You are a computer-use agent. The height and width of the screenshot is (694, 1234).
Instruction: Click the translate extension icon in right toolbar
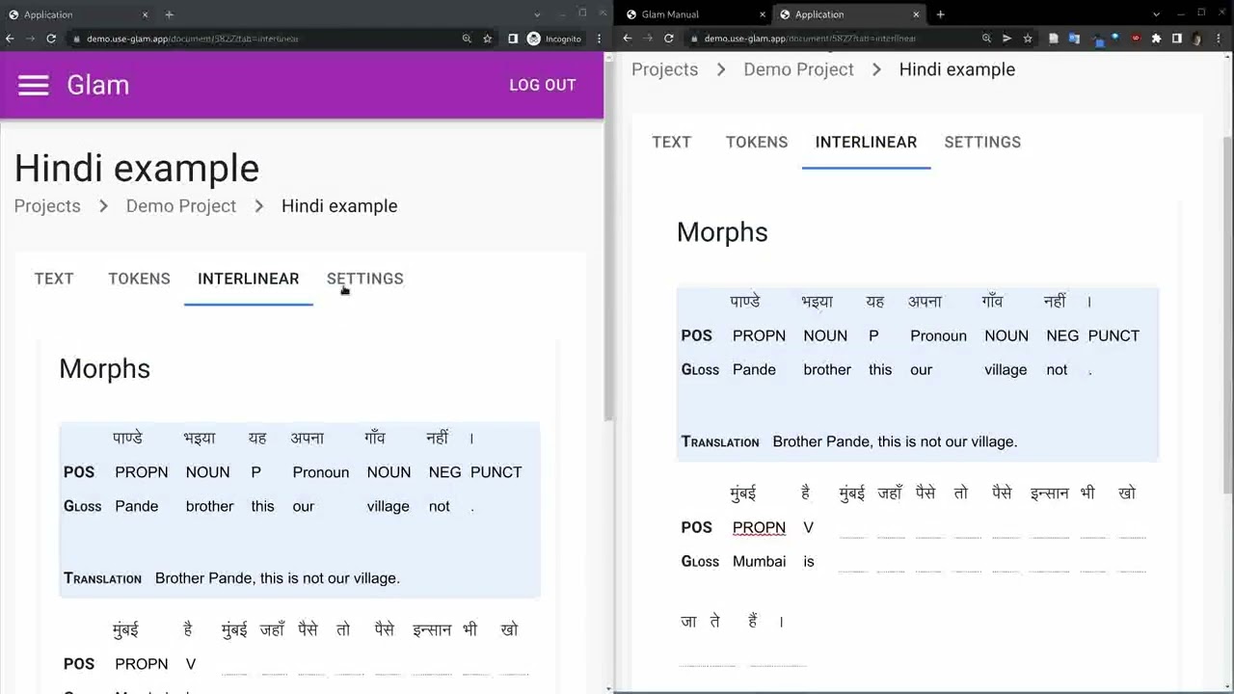(x=1073, y=39)
